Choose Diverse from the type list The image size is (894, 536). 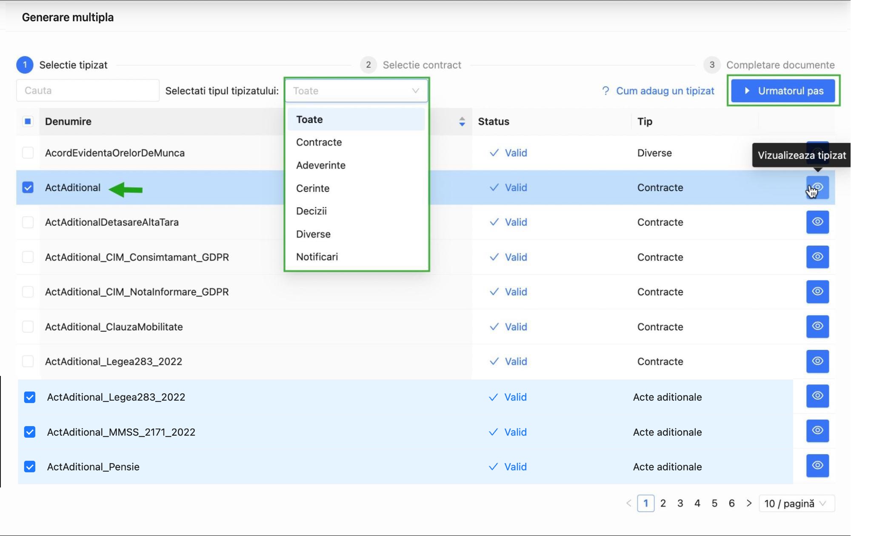point(356,234)
